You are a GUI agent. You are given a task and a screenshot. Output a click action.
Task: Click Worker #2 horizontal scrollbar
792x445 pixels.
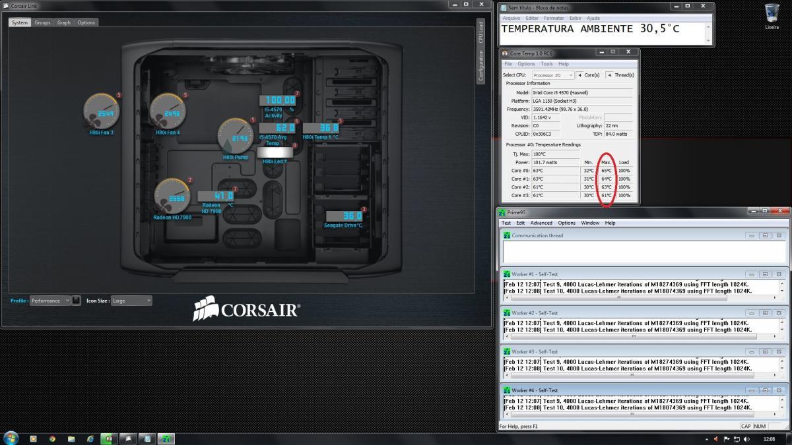[x=634, y=336]
